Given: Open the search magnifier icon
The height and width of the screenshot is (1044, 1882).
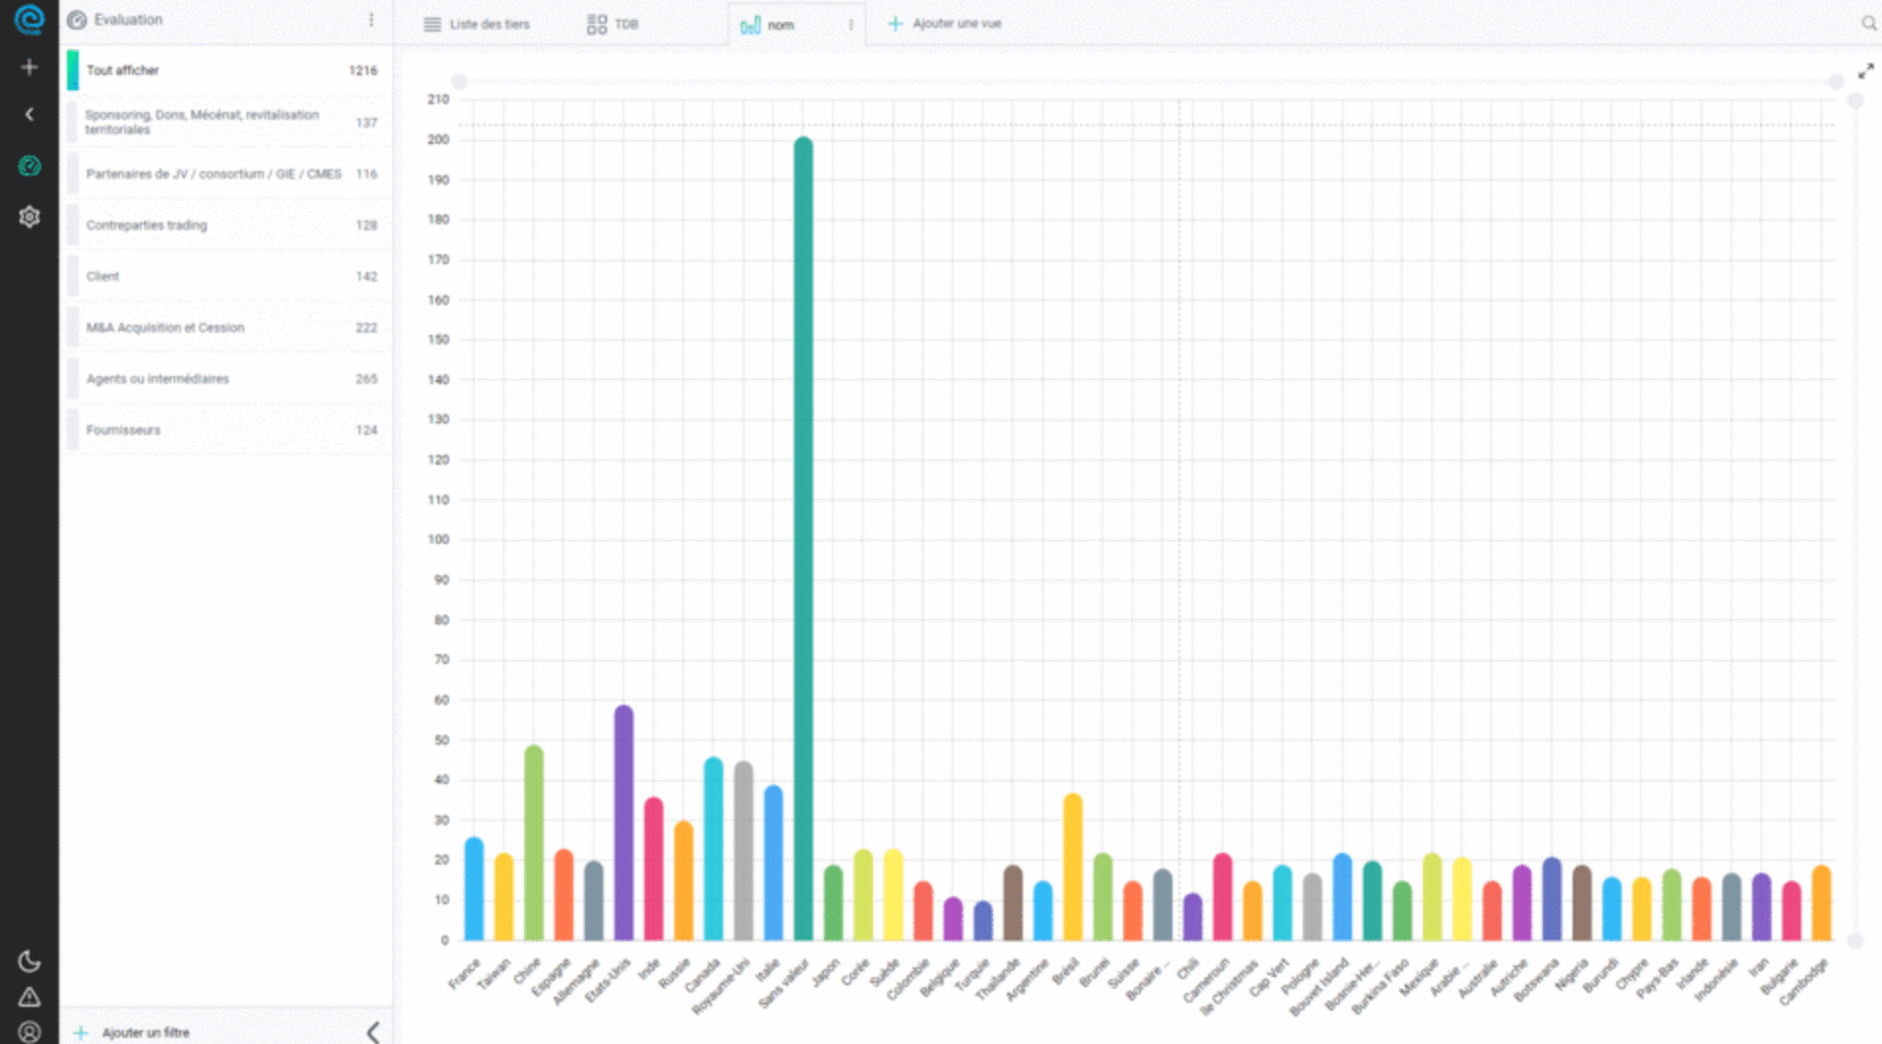Looking at the screenshot, I should [1868, 24].
